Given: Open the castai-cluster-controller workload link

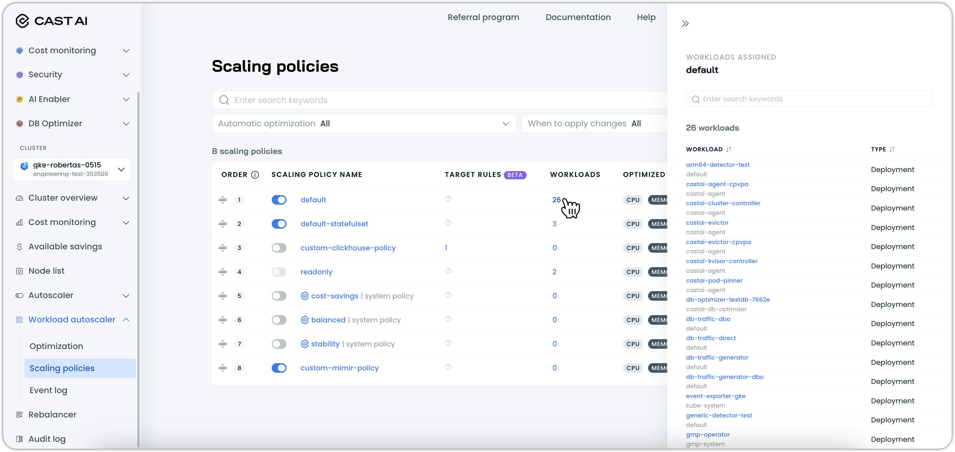Looking at the screenshot, I should [723, 203].
